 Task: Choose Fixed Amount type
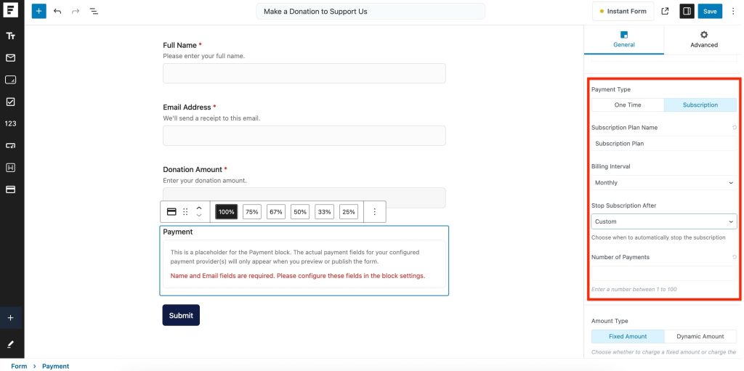(x=628, y=336)
